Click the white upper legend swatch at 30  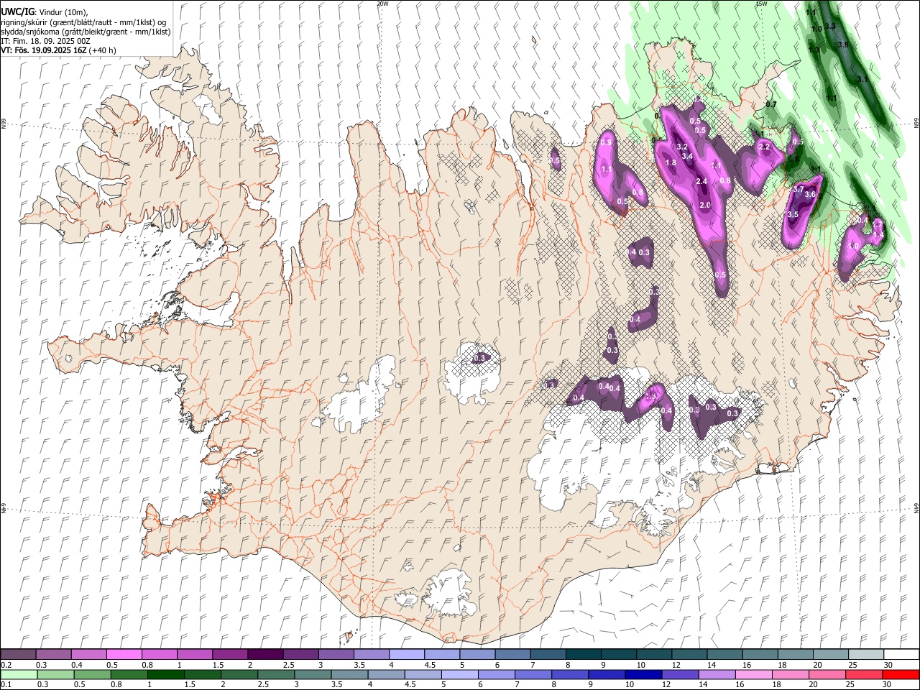[x=901, y=655]
